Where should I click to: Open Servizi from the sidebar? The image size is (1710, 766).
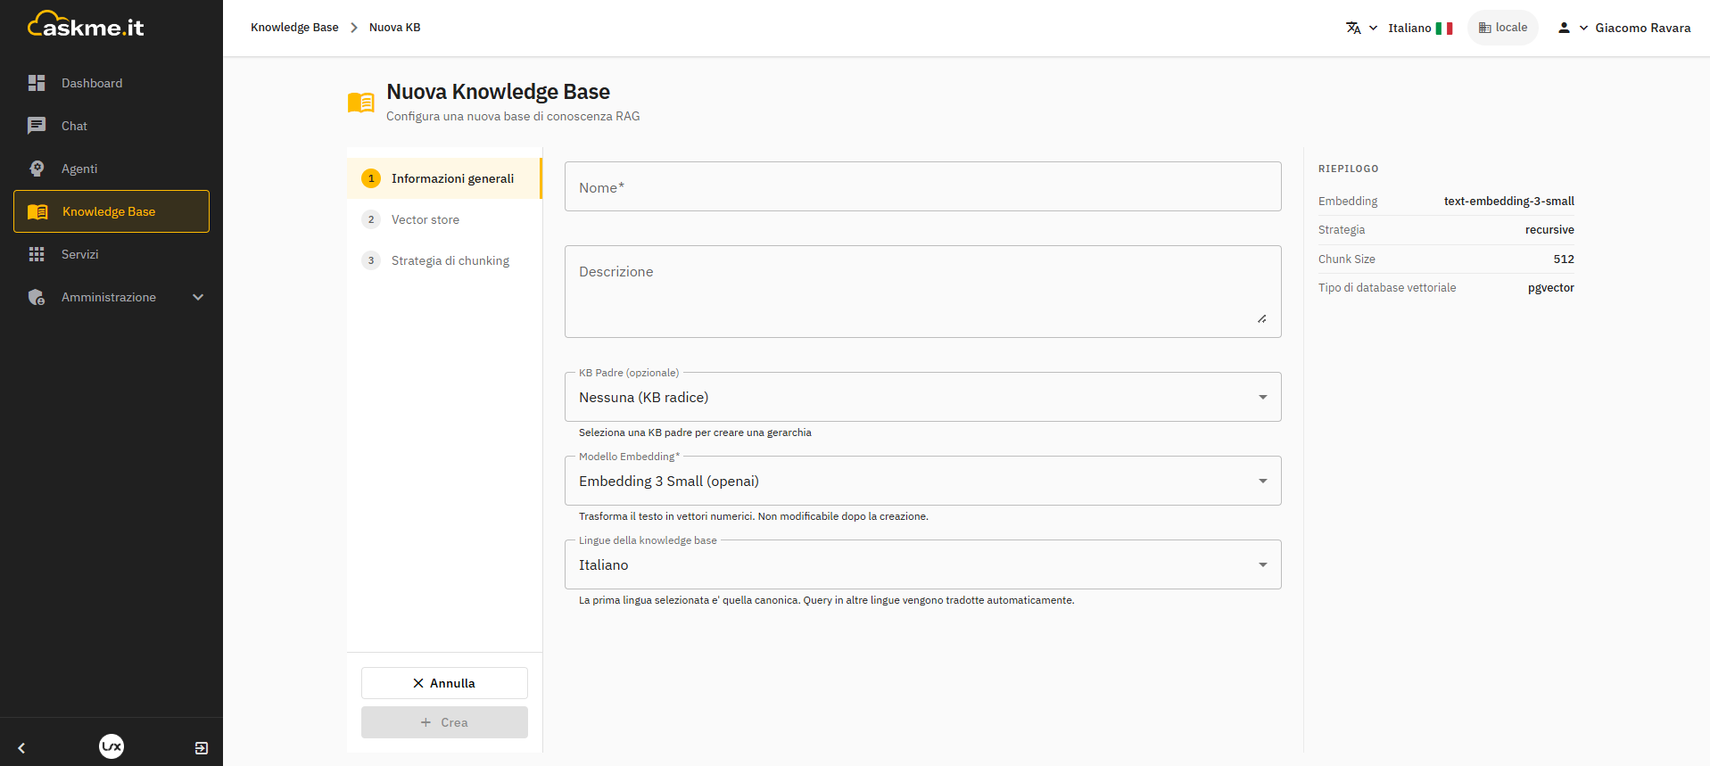pos(112,254)
